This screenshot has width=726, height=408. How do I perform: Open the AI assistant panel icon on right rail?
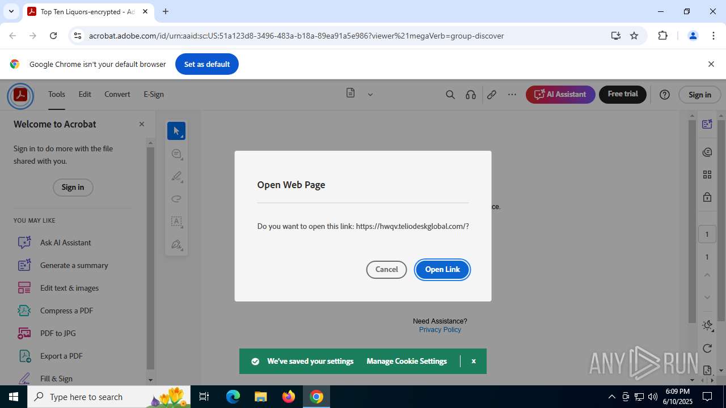(707, 124)
